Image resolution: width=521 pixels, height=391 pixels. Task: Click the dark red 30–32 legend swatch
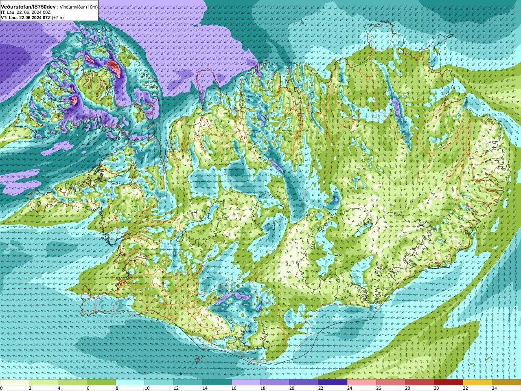448,382
